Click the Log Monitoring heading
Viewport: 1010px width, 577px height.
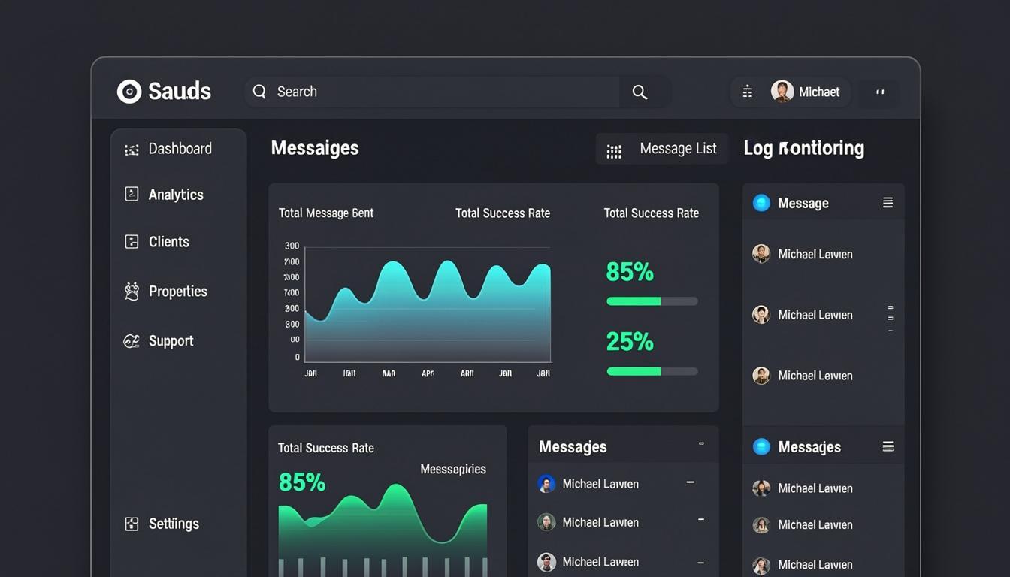[x=804, y=148]
